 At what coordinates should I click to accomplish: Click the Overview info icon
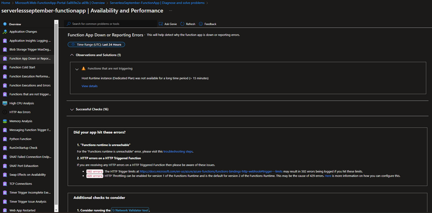pyautogui.click(x=5, y=24)
